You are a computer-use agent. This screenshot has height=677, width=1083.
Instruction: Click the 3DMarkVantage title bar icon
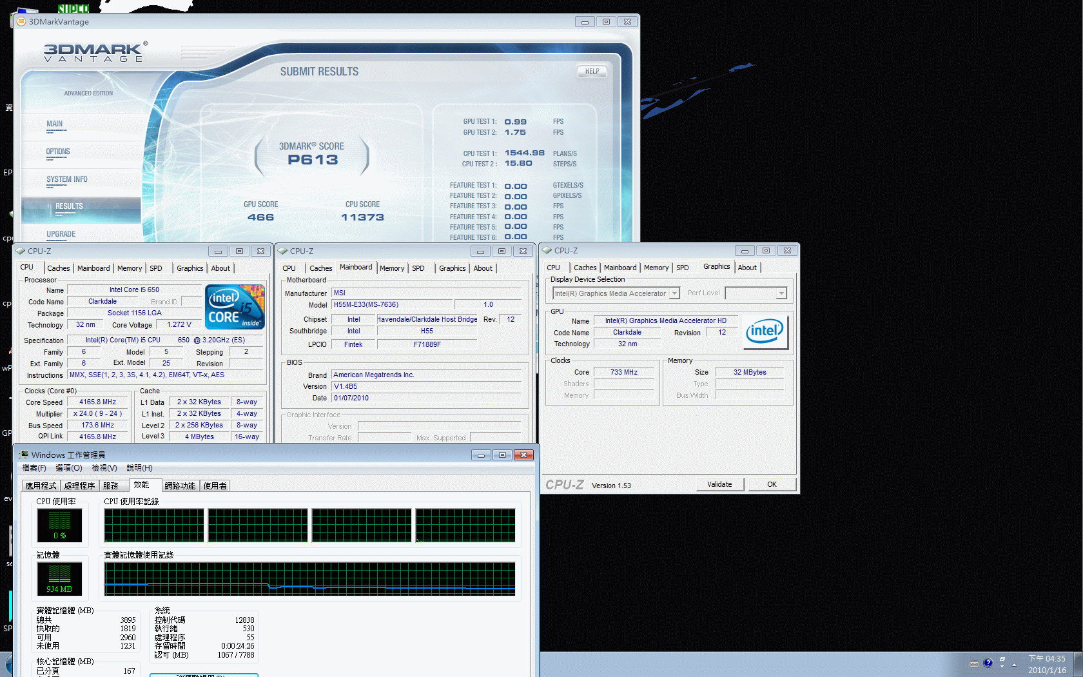click(x=21, y=21)
